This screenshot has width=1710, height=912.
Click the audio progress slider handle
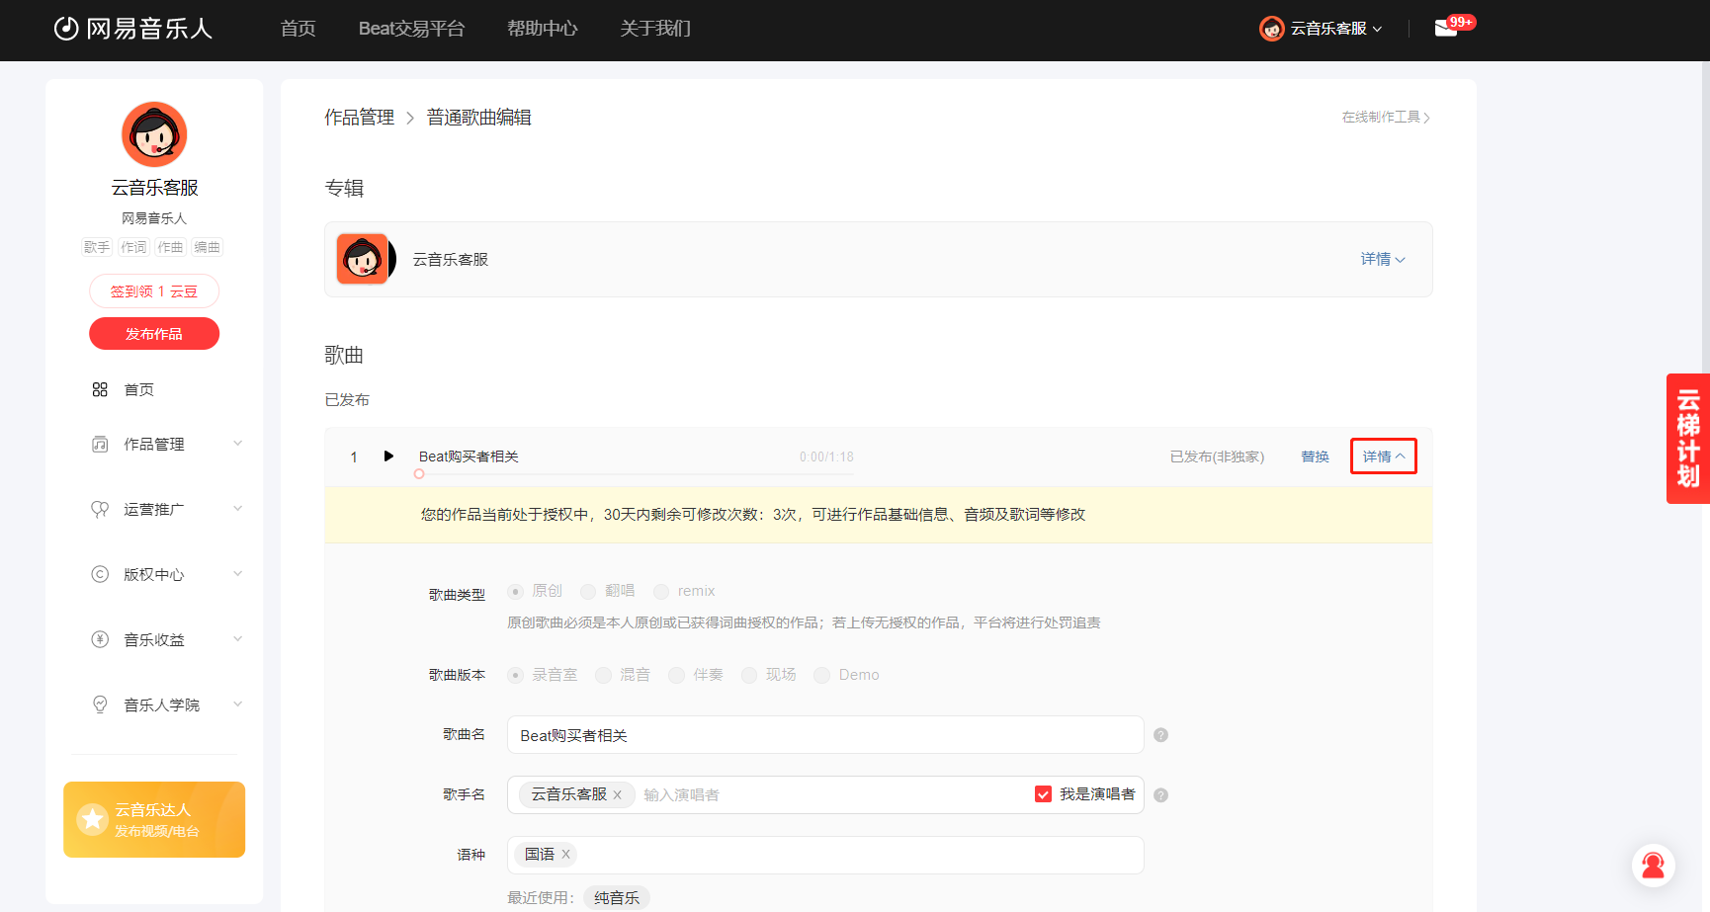tap(419, 474)
